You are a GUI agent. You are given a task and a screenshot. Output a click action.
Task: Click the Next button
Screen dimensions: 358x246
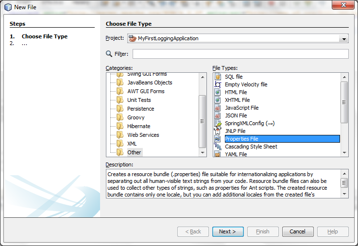228,231
